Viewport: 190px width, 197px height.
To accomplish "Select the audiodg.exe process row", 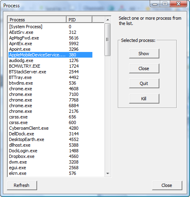I will (50, 60).
